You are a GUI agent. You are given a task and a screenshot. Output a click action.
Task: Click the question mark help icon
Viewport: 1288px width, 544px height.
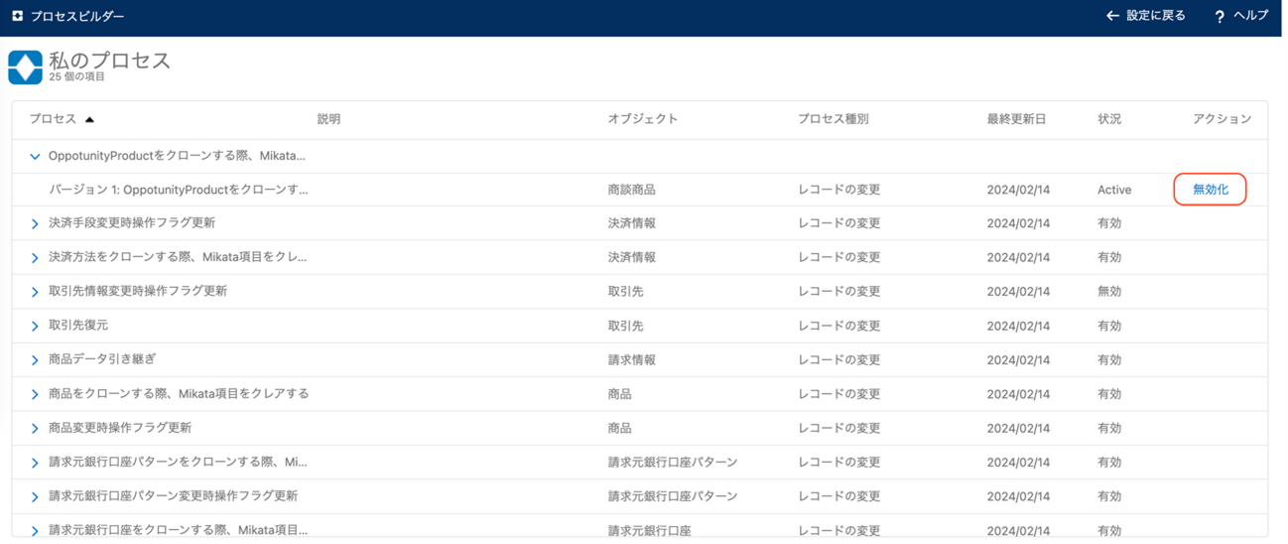click(1220, 17)
